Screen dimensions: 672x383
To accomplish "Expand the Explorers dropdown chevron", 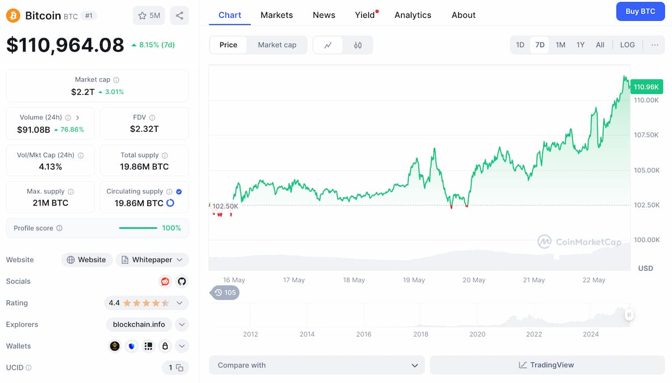I will click(181, 325).
